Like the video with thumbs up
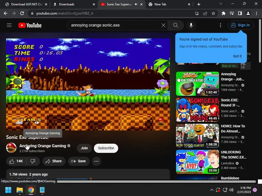Image resolution: width=262 pixels, height=196 pixels. point(16,161)
